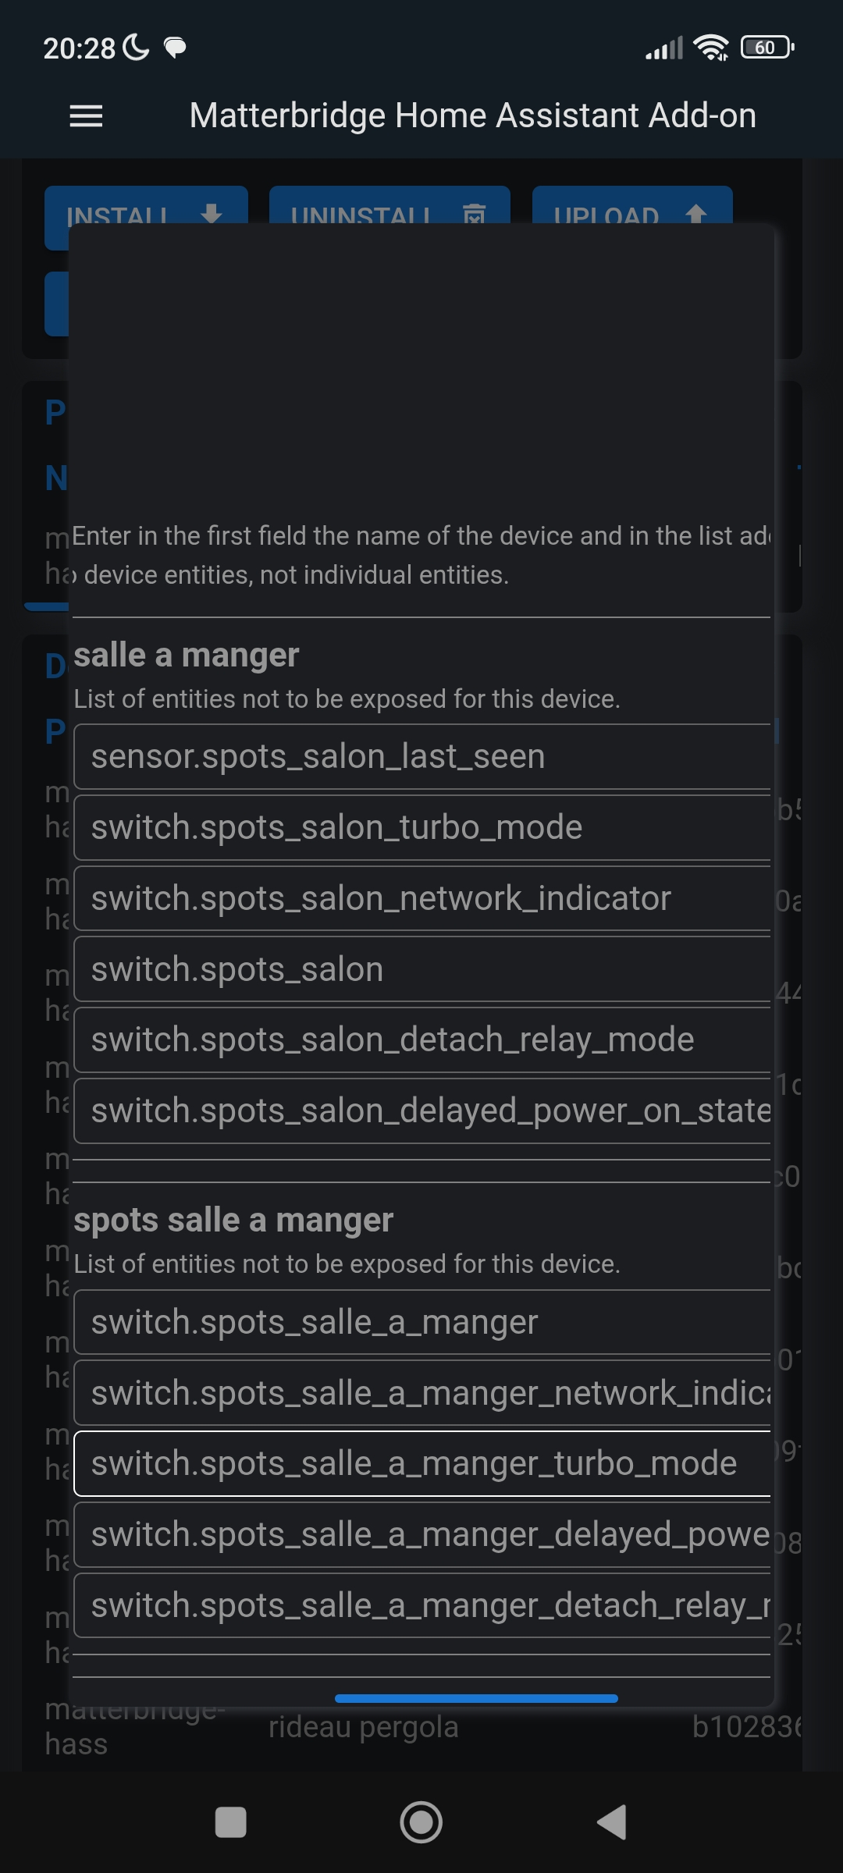Tap the spots_salle_a_manger_detach_relay field
Viewport: 843px width, 1873px height.
pos(421,1606)
